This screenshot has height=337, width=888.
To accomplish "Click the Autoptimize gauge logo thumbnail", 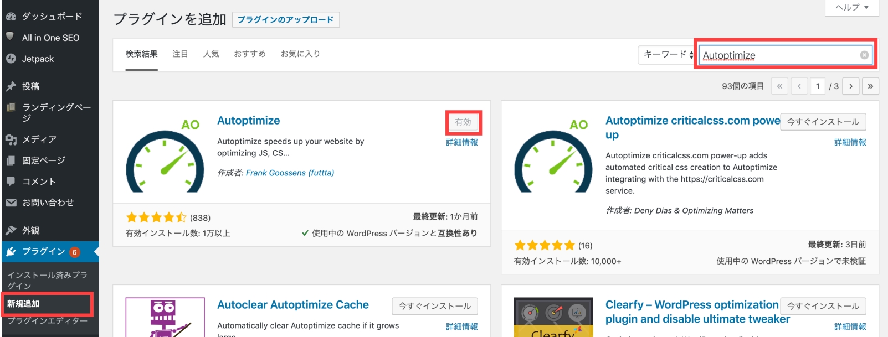I will pos(165,155).
